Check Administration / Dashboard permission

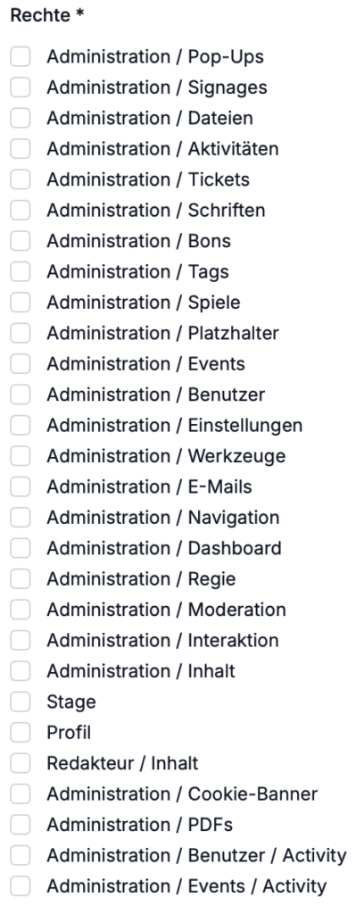click(x=21, y=549)
